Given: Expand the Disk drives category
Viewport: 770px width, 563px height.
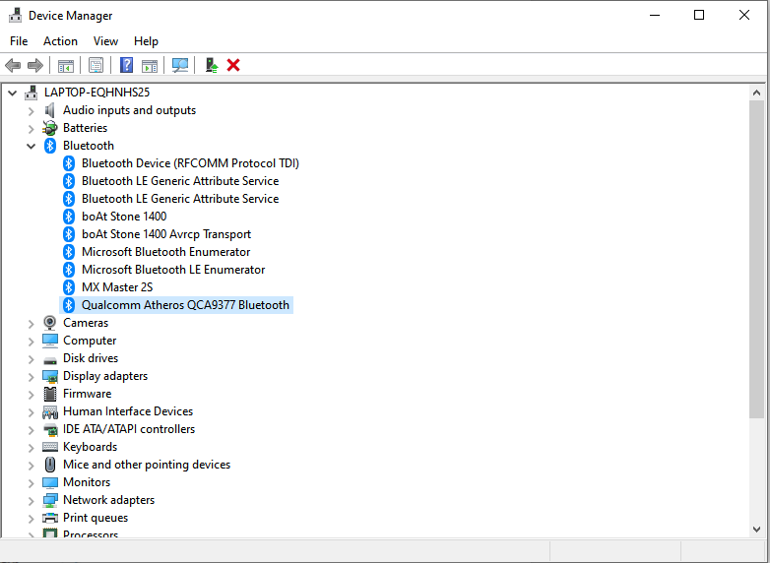Looking at the screenshot, I should [31, 359].
